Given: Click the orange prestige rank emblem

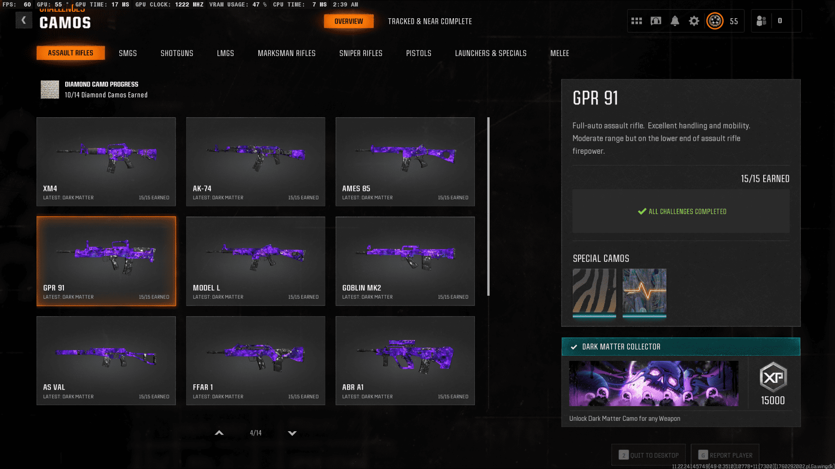Looking at the screenshot, I should [715, 20].
